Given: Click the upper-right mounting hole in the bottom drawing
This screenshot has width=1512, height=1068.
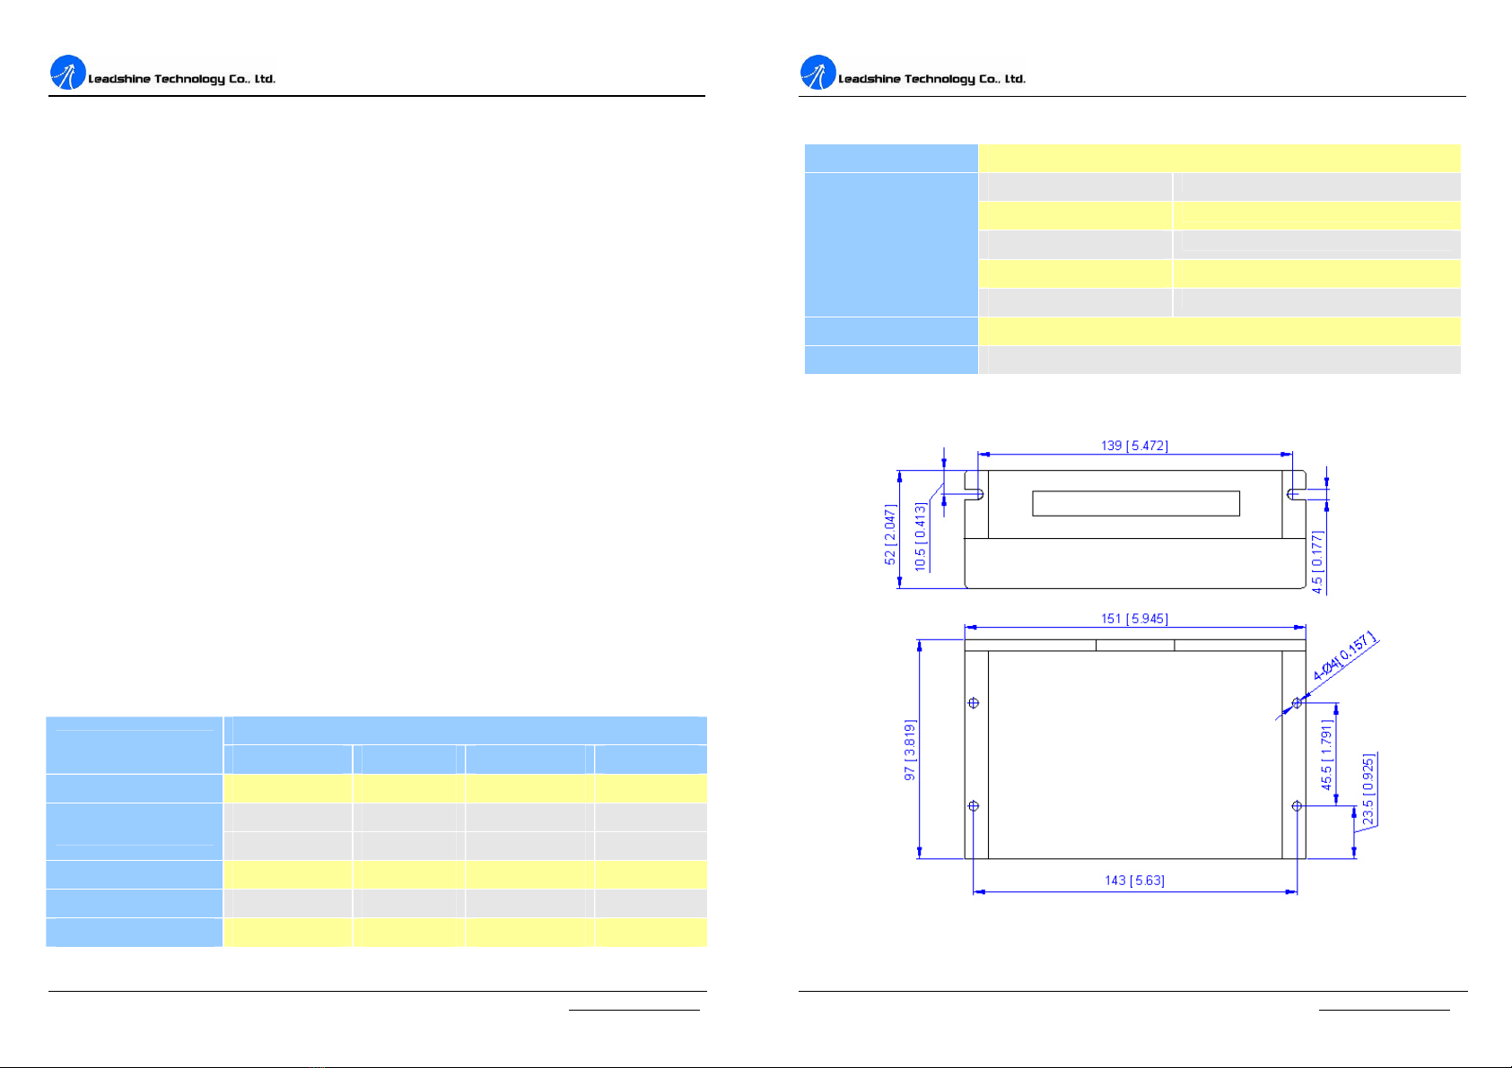Looking at the screenshot, I should coord(1297,703).
